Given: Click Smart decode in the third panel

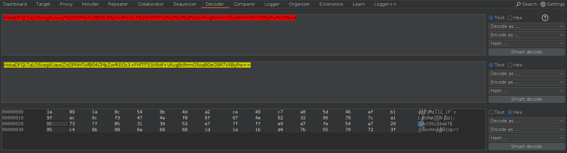Looking at the screenshot, I should [527, 147].
